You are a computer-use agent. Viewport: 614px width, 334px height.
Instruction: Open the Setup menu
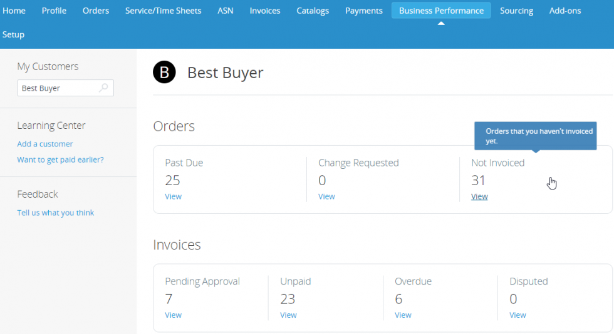pos(13,34)
